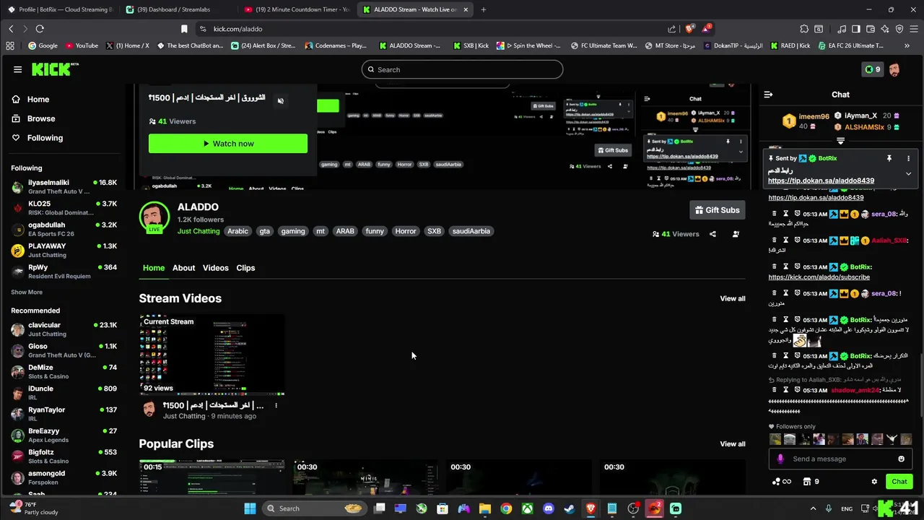Open options menu on Current Stream video
Image resolution: width=924 pixels, height=520 pixels.
(276, 405)
